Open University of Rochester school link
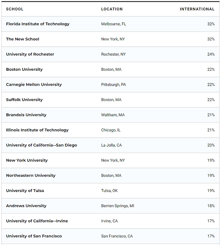The image size is (221, 245). 30,54
